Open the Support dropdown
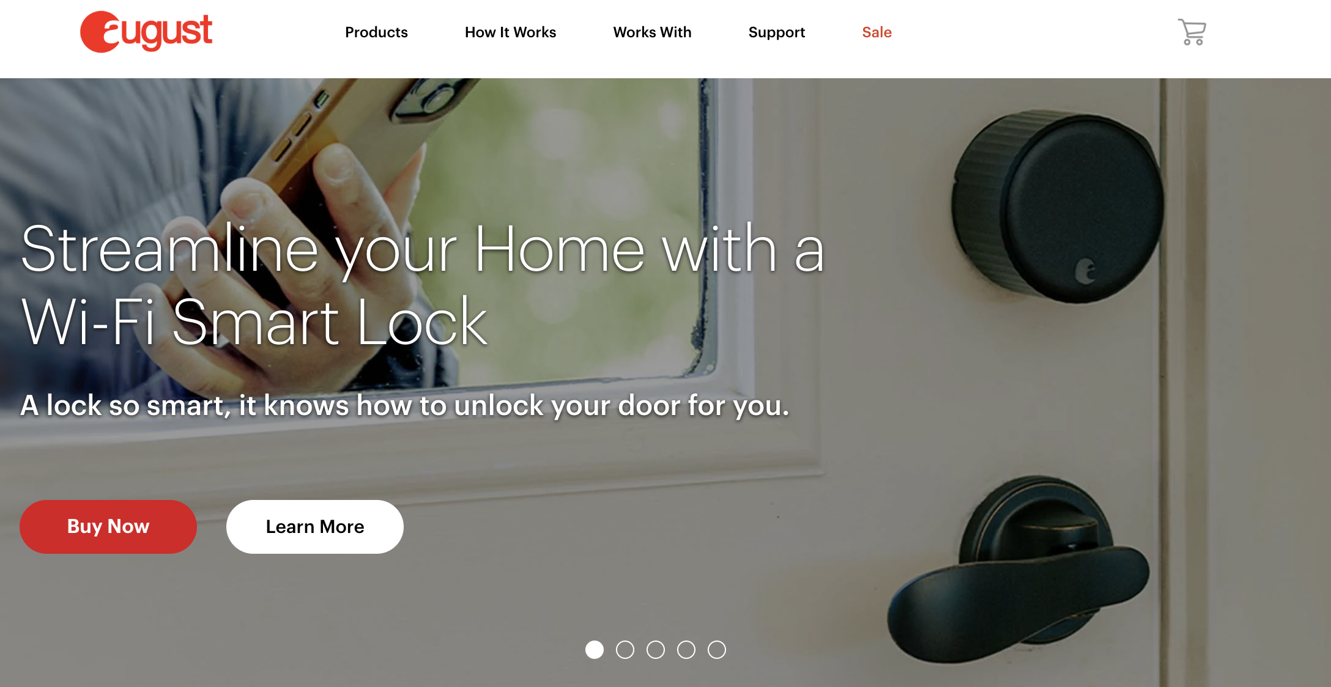The image size is (1331, 687). click(776, 32)
